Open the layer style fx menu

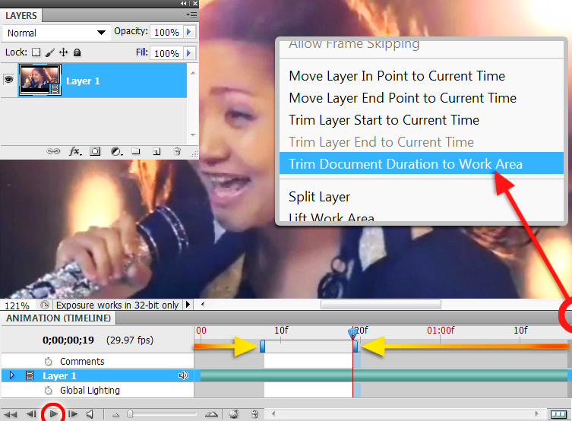(x=75, y=151)
